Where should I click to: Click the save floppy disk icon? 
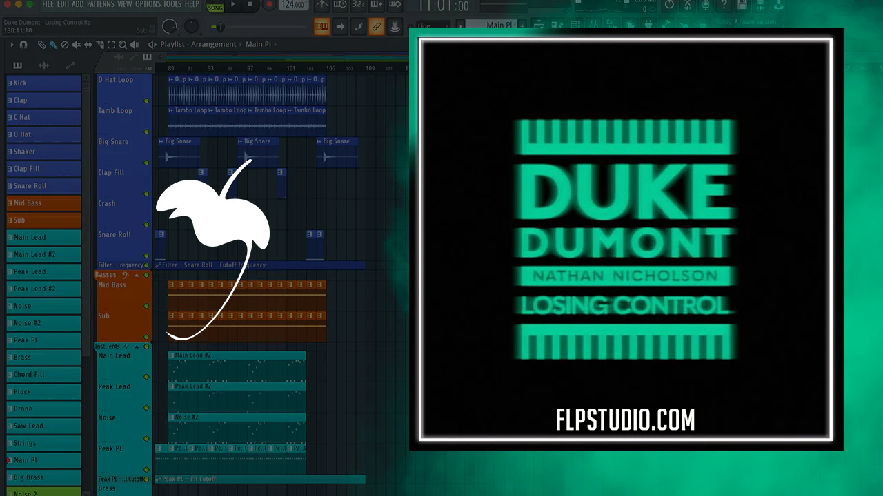[741, 6]
